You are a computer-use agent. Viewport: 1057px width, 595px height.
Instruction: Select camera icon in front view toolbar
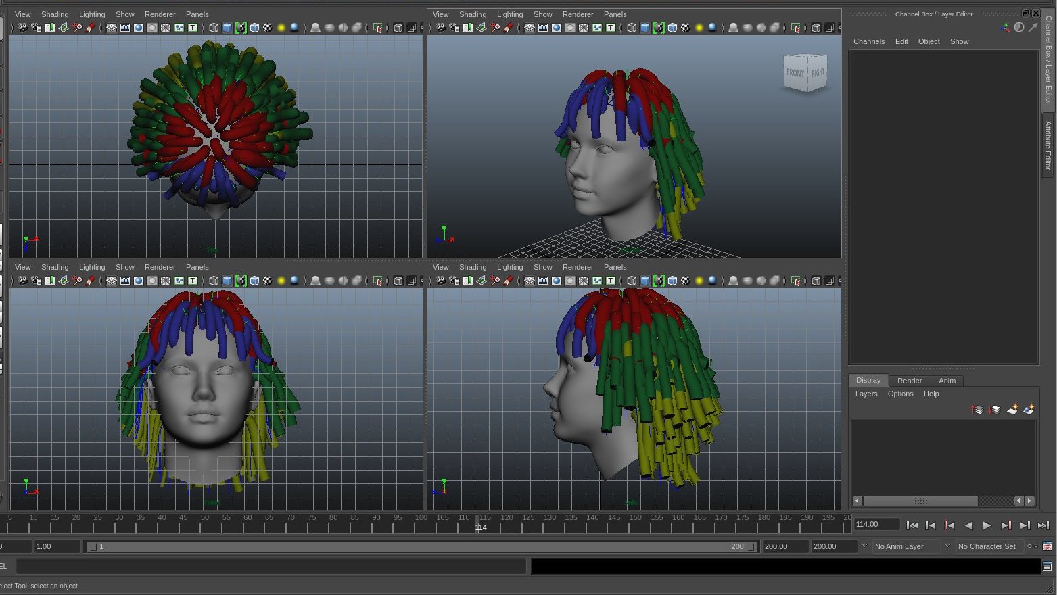tap(22, 281)
